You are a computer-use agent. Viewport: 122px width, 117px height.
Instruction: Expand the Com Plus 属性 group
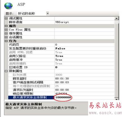click(x=6, y=30)
